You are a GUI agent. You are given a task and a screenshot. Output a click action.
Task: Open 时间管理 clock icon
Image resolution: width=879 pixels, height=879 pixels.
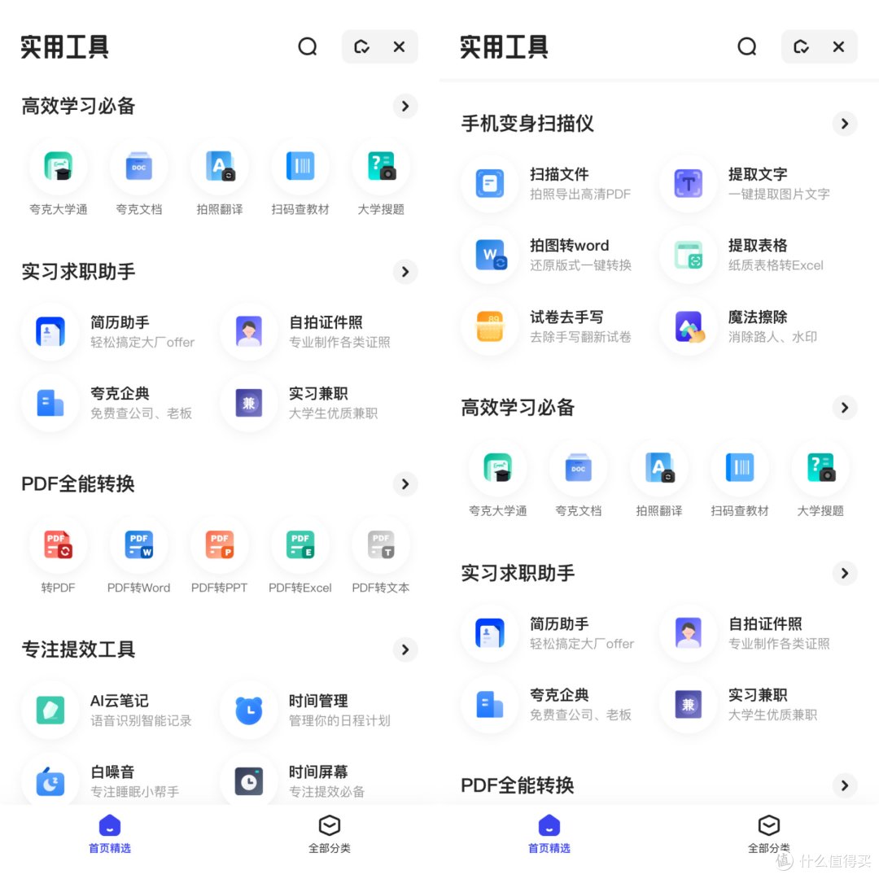pyautogui.click(x=249, y=710)
